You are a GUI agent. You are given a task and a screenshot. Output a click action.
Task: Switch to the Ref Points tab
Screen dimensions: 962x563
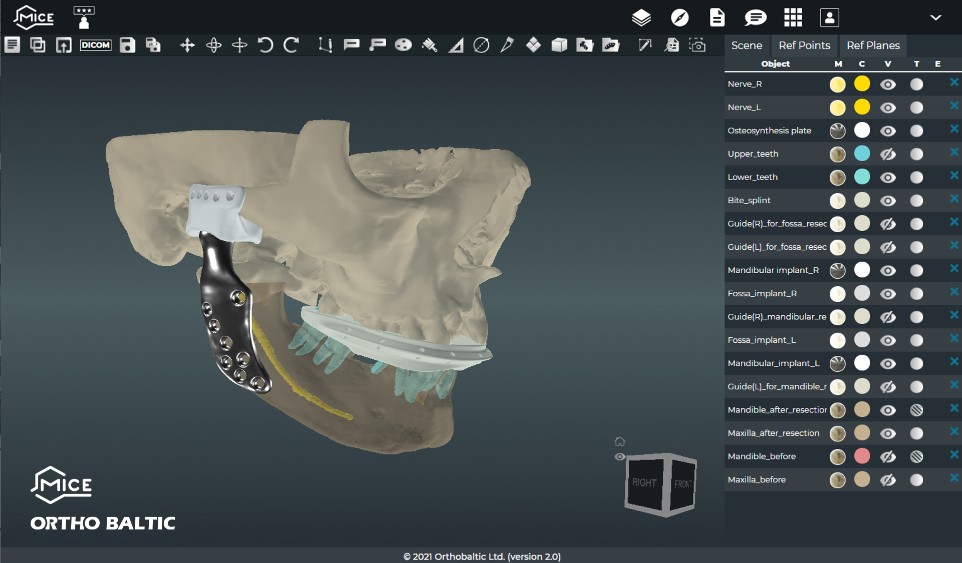pos(804,45)
